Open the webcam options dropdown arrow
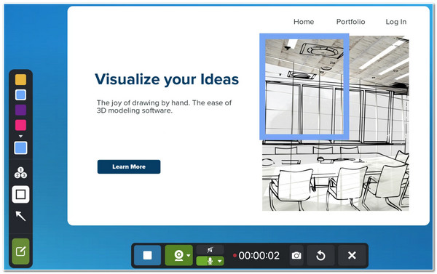 (189, 255)
